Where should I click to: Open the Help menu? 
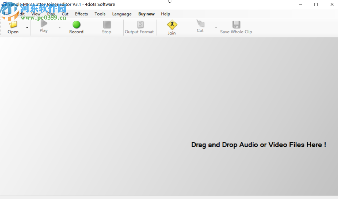(x=166, y=14)
